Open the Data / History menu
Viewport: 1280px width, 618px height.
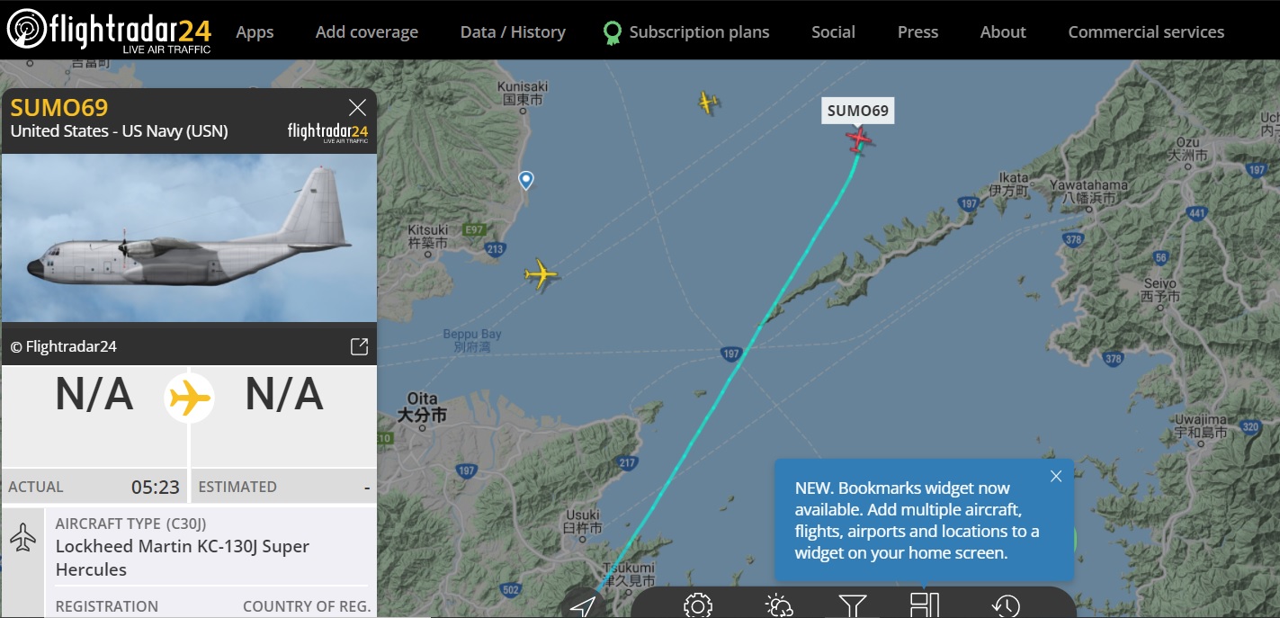[513, 31]
